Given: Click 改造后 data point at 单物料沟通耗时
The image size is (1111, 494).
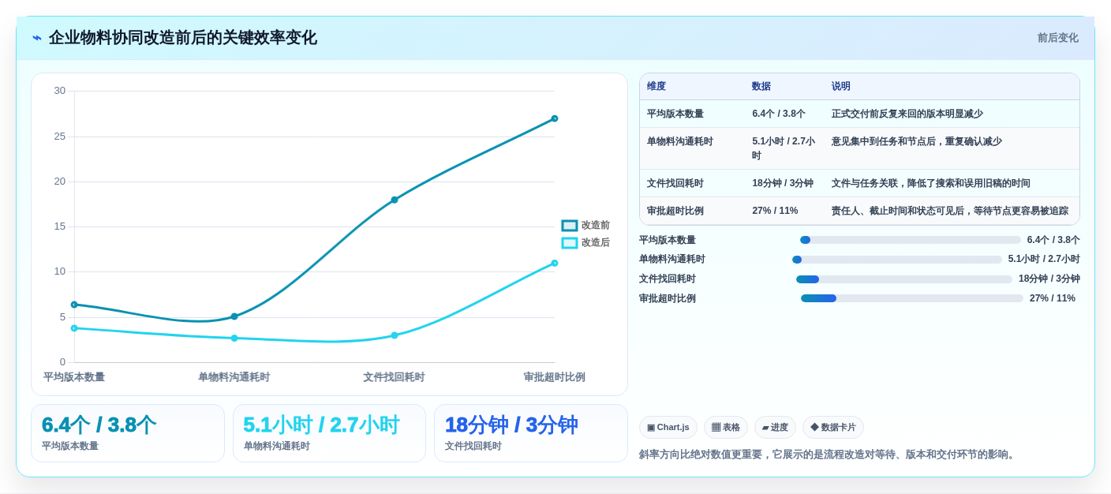Looking at the screenshot, I should pos(234,338).
